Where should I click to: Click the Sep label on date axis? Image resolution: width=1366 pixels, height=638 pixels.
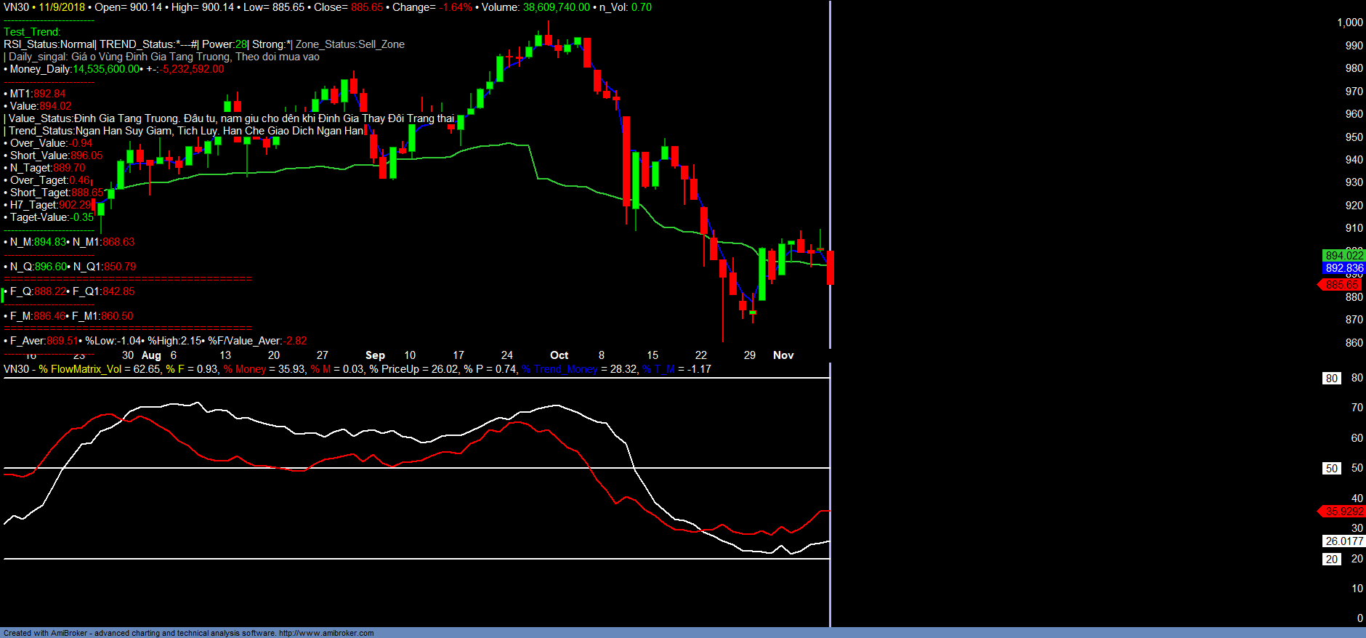click(375, 355)
